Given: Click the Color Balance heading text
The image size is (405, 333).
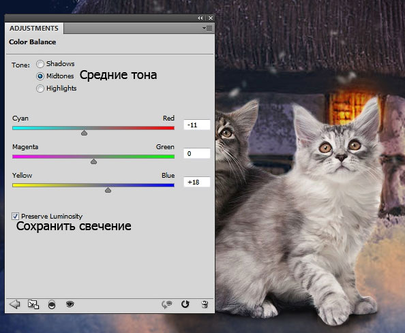Looking at the screenshot, I should coord(32,42).
